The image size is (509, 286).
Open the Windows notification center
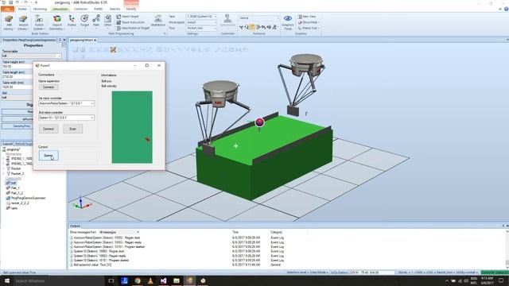click(501, 280)
